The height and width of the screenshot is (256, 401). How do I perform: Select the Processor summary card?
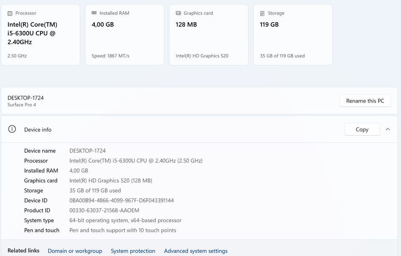pyautogui.click(x=41, y=35)
